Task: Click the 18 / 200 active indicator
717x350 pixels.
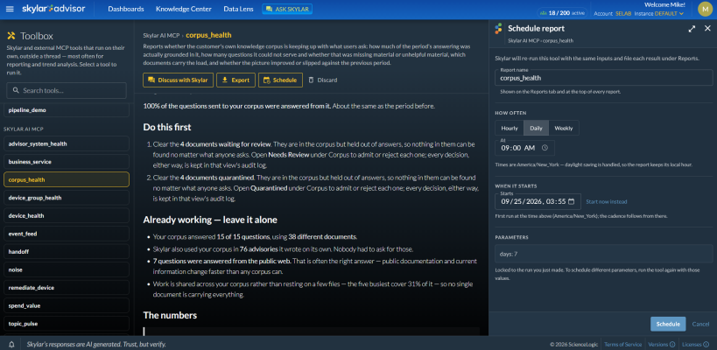Action: pos(562,13)
